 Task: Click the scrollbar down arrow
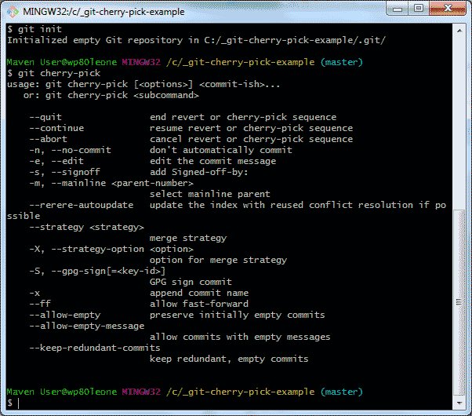coord(459,403)
